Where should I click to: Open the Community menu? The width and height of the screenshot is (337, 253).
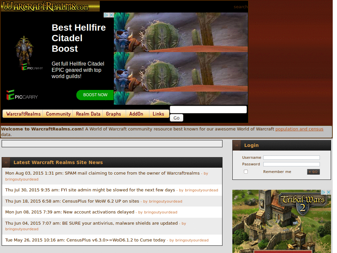pos(58,114)
